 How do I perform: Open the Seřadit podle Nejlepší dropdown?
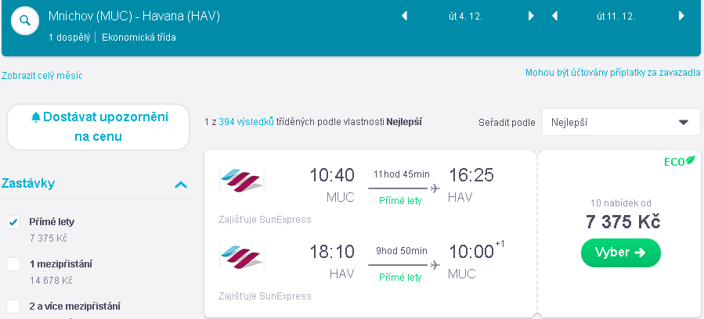click(620, 122)
